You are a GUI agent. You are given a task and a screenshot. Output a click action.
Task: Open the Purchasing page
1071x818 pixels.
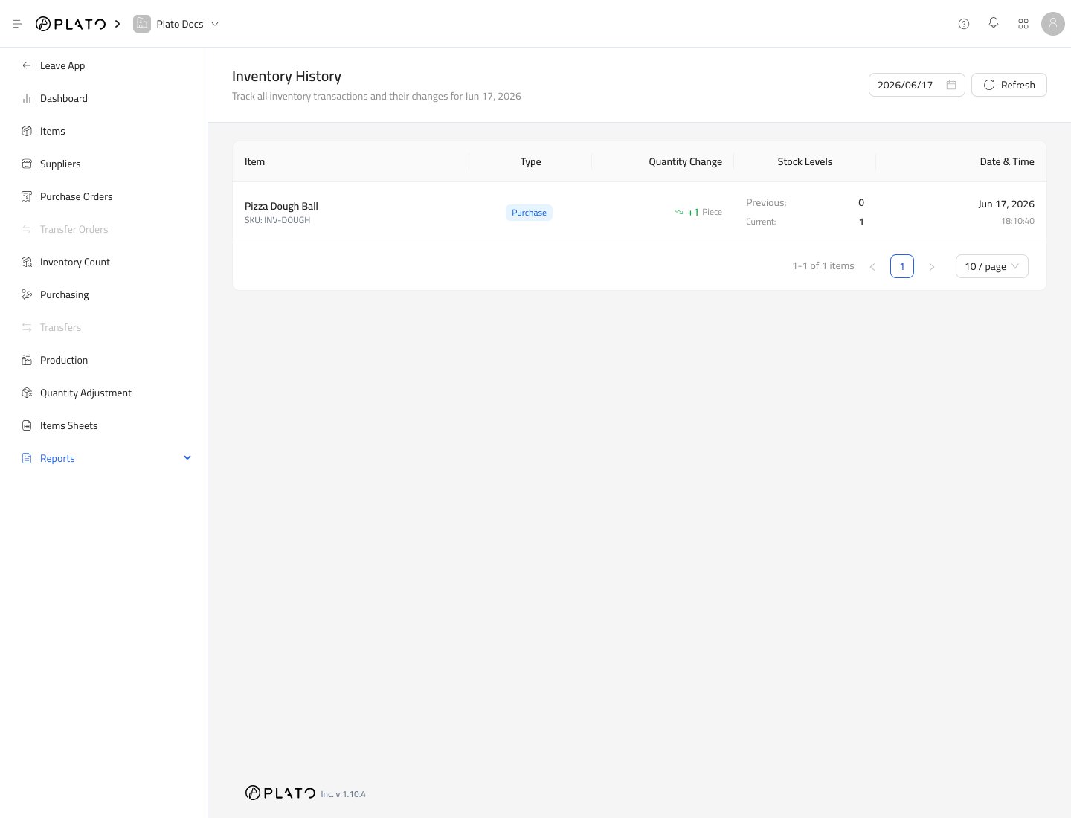65,294
